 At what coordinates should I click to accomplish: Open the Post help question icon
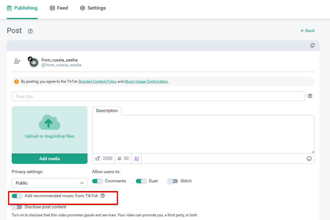(30, 31)
